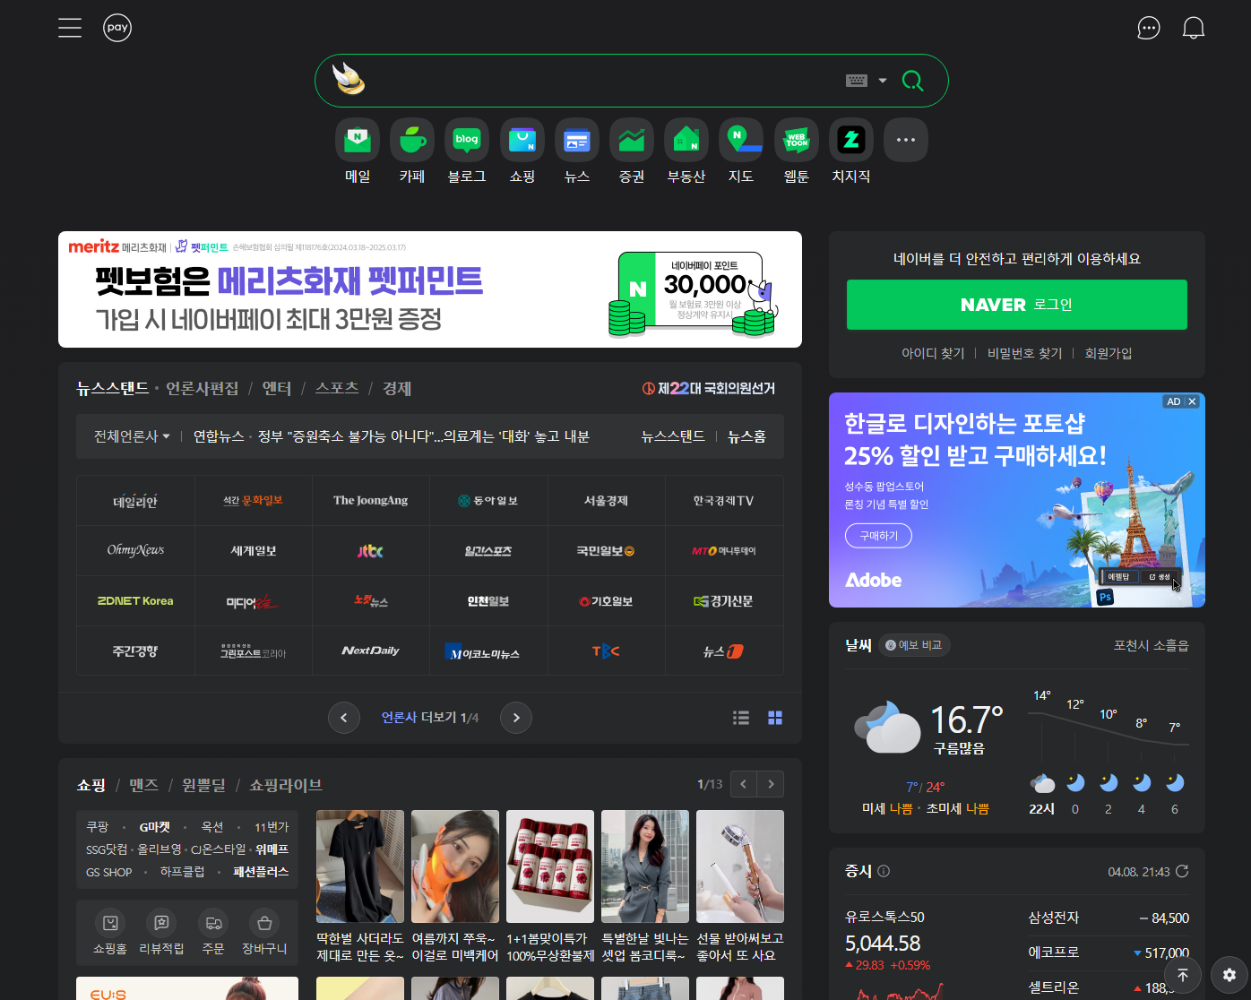Close the Adobe ad
The width and height of the screenshot is (1251, 1000).
(x=1193, y=401)
